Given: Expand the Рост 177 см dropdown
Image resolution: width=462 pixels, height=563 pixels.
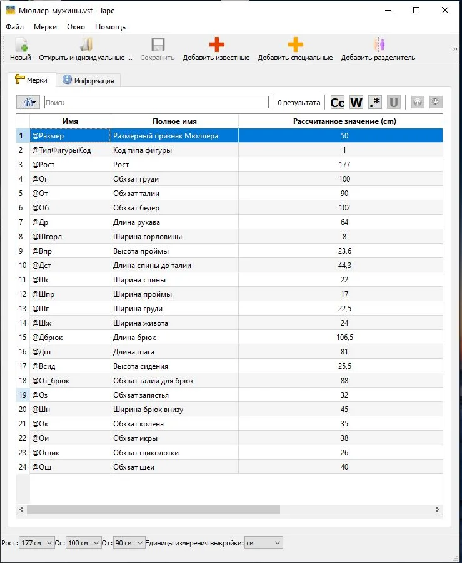Looking at the screenshot, I should coord(36,543).
